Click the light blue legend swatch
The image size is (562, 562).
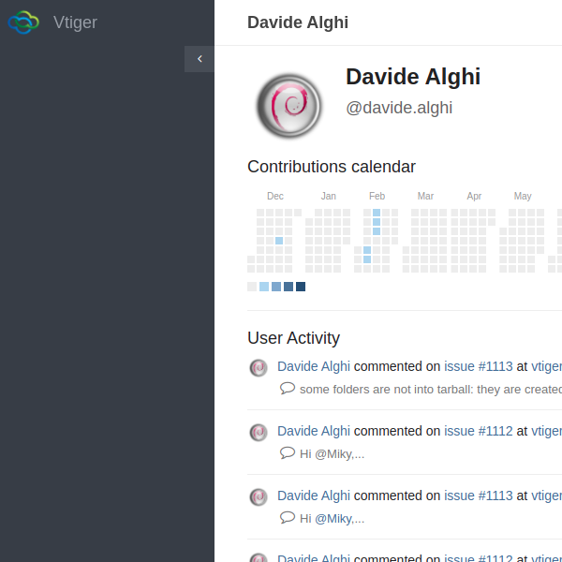click(264, 287)
